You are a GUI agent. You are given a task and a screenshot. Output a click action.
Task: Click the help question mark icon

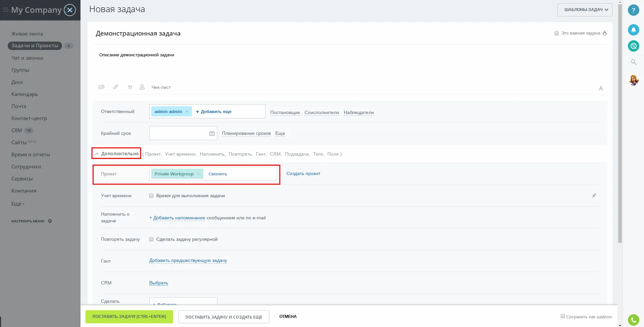point(633,10)
